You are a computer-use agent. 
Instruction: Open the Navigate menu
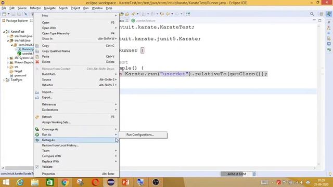(x=50, y=8)
